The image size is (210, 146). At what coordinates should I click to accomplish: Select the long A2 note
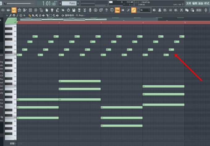(122, 126)
